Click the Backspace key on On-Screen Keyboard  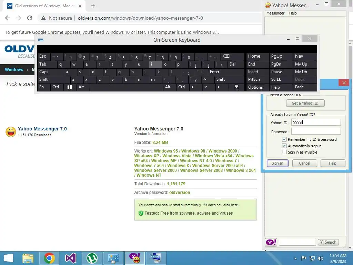click(x=233, y=56)
